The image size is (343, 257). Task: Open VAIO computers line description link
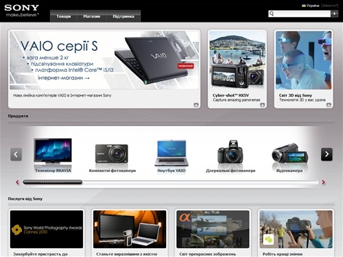(x=62, y=95)
